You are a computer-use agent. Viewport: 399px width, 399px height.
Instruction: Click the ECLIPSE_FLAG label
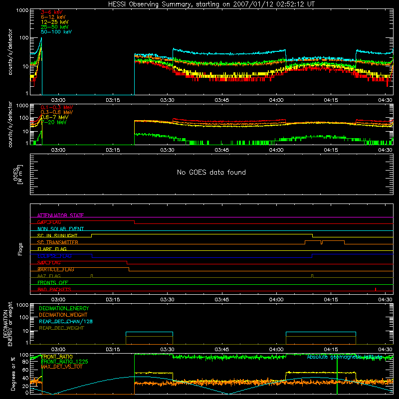pos(54,256)
